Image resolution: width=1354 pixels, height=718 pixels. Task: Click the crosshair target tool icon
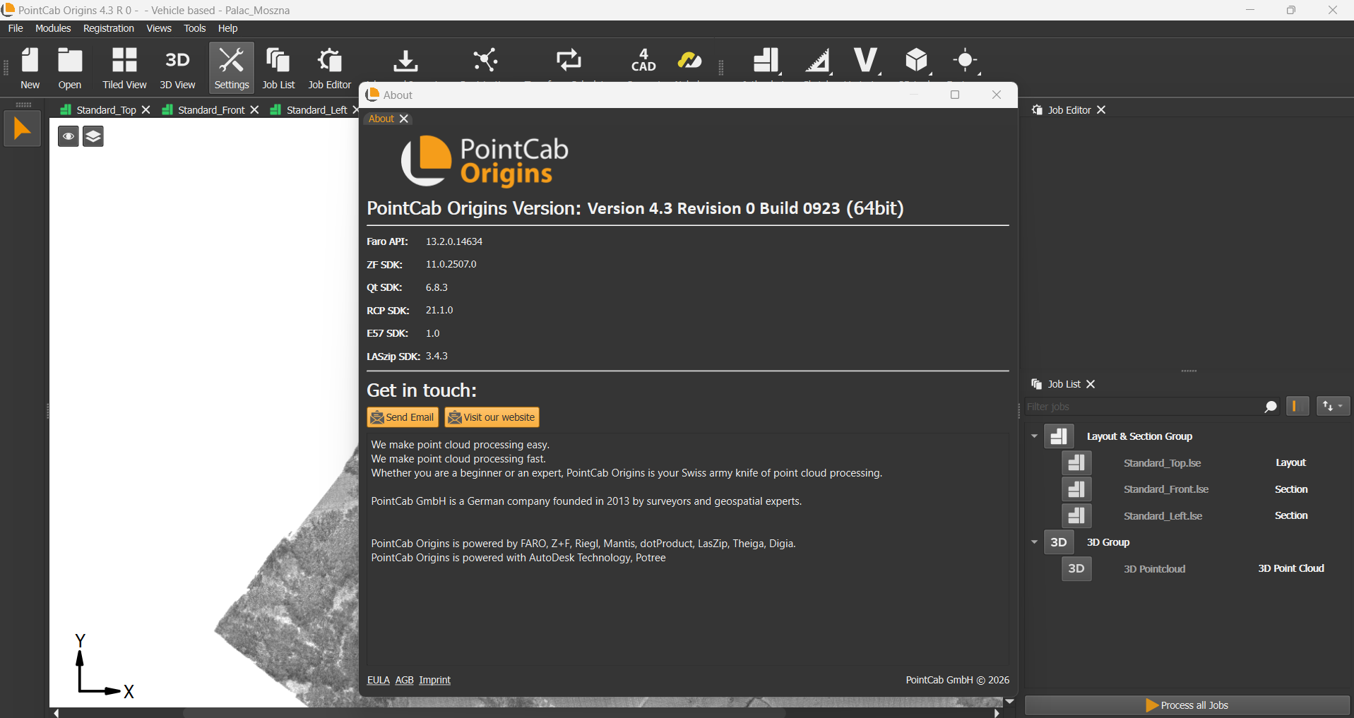pyautogui.click(x=966, y=61)
